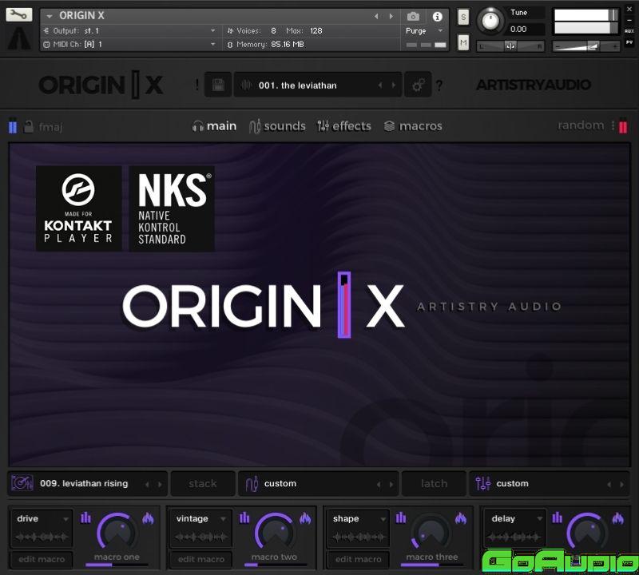The image size is (639, 575).
Task: Click the mixer sliders icon on effects custom selector
Action: 483,484
